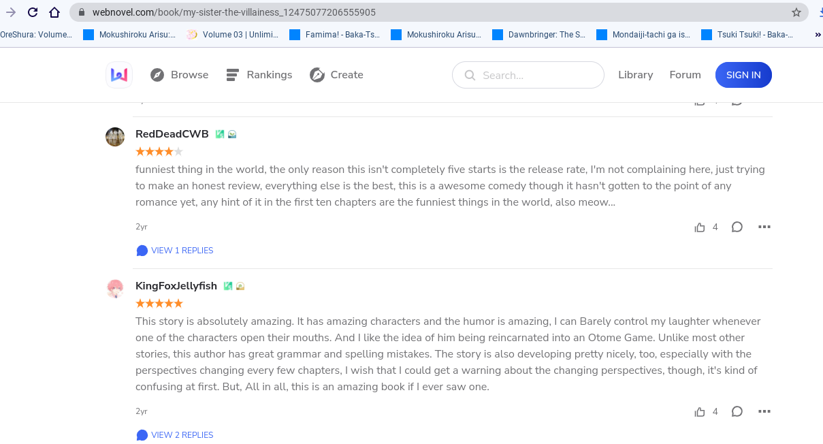This screenshot has width=823, height=444.
Task: Click KingFoxJellyfish's five-star rating
Action: [159, 304]
